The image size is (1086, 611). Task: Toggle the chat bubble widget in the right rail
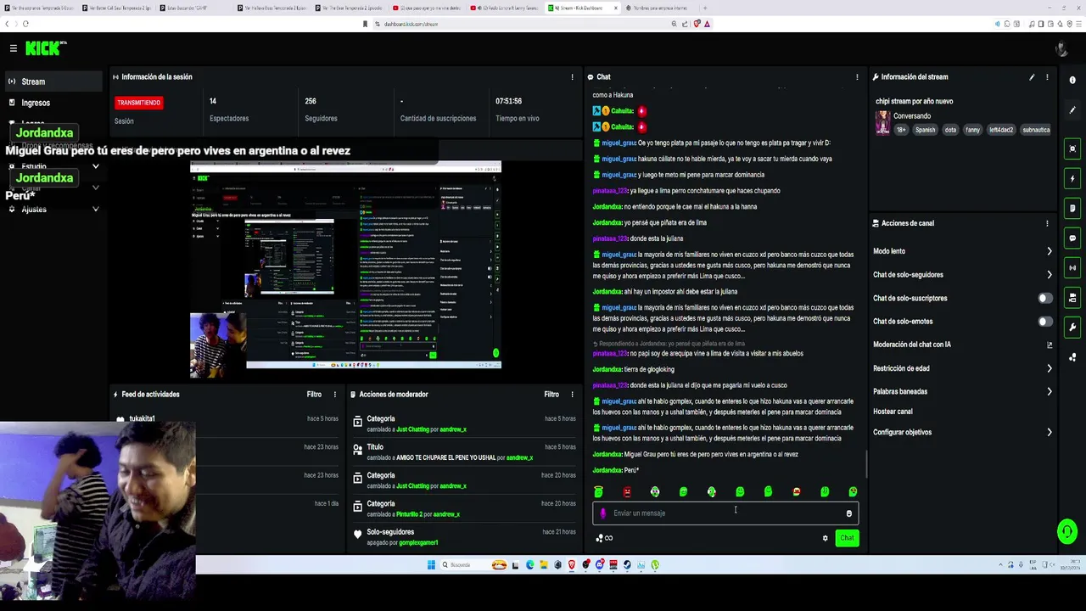pyautogui.click(x=1072, y=238)
